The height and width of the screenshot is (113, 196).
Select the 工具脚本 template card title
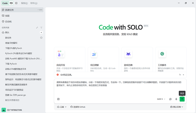tap(162, 65)
